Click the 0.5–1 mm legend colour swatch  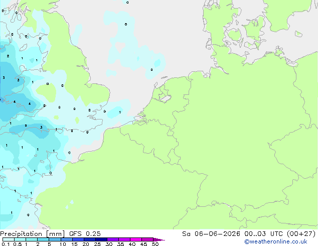20,239
